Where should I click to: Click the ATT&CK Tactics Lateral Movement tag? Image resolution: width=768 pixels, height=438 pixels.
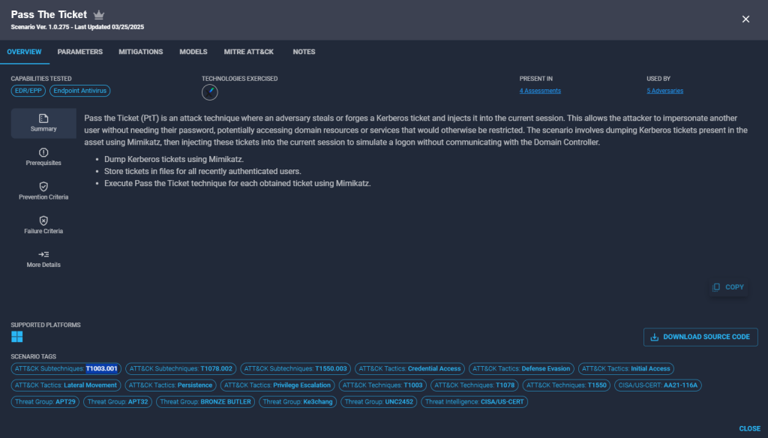[x=66, y=385]
